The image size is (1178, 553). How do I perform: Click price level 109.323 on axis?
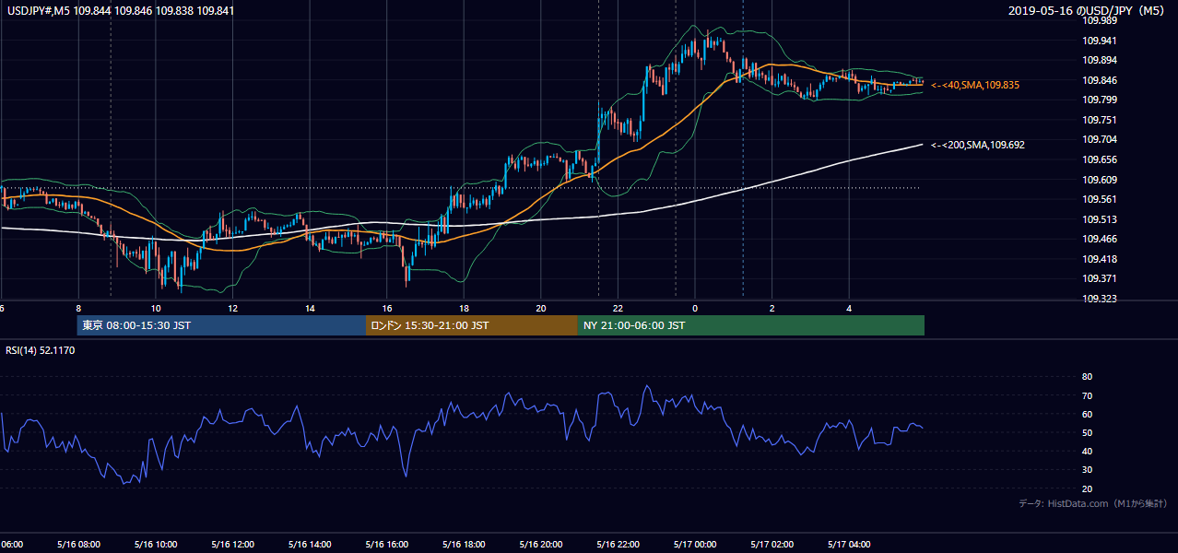[1099, 300]
